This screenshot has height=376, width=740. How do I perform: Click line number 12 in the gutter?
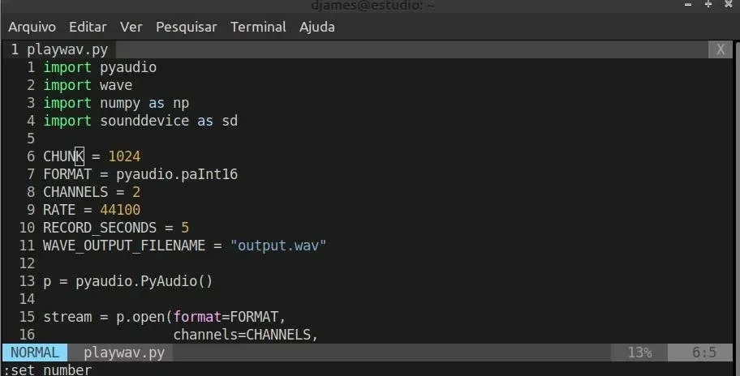coord(27,263)
